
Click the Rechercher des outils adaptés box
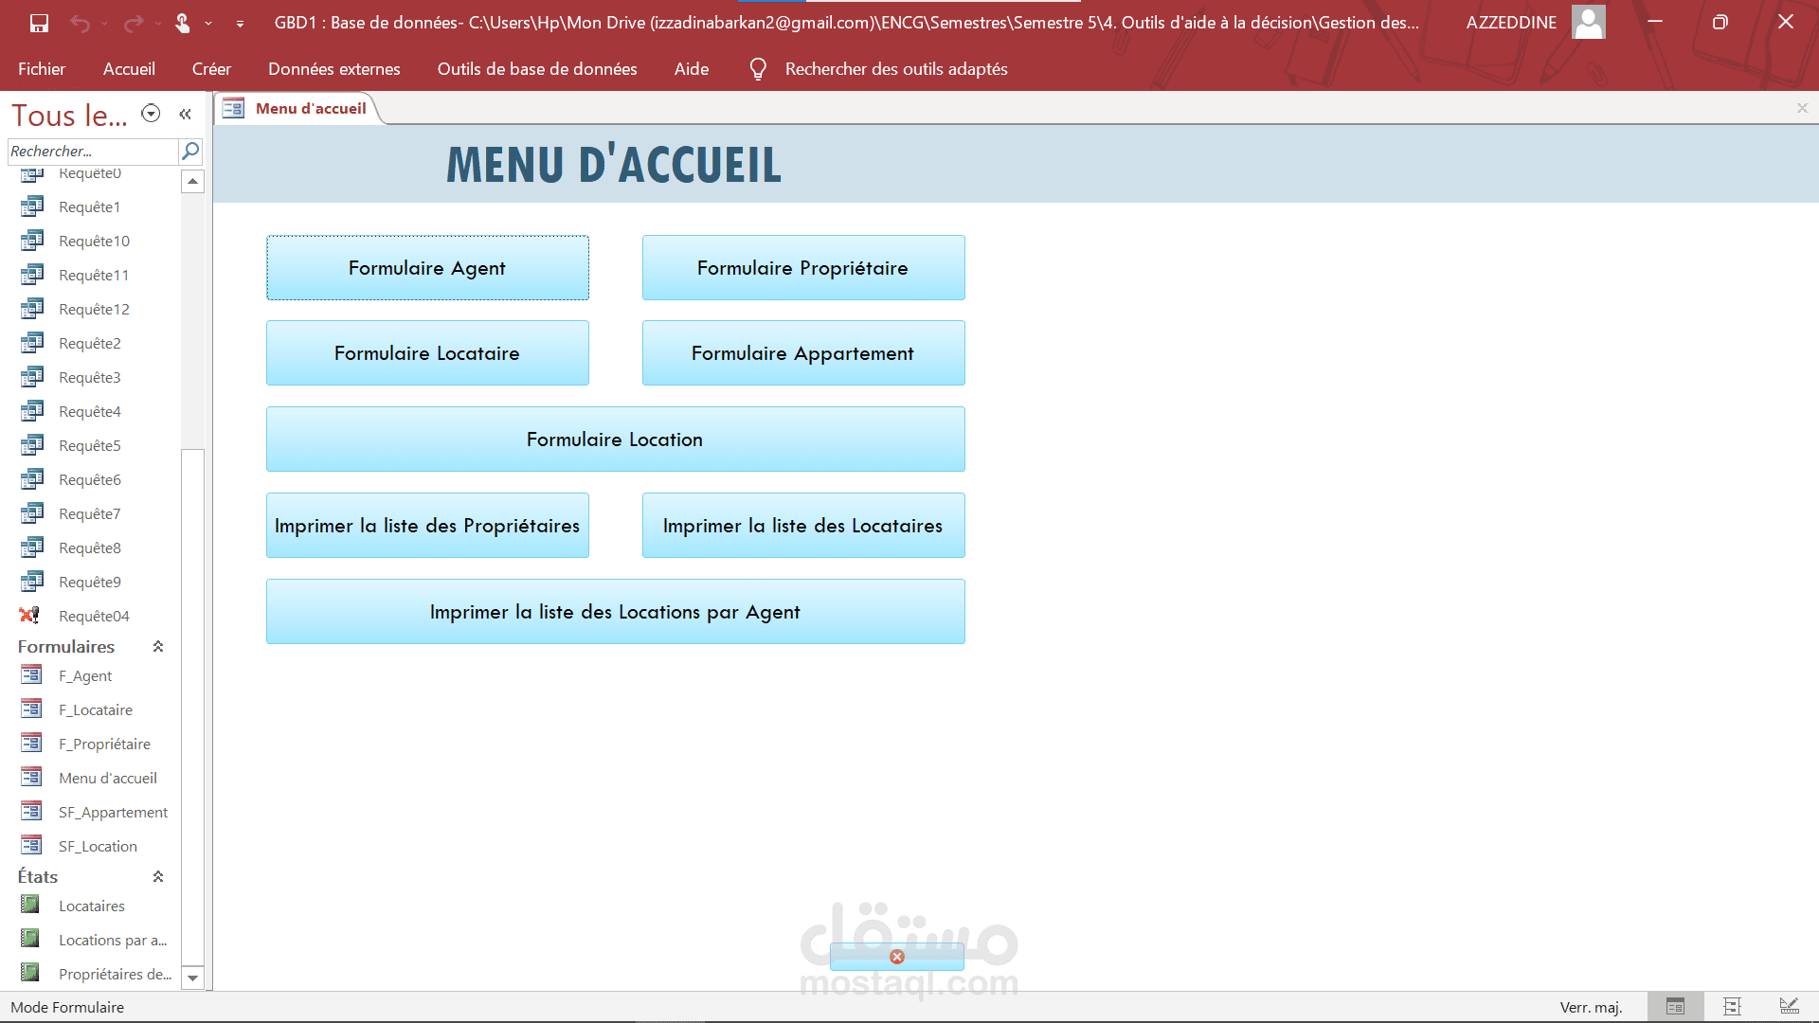[896, 69]
